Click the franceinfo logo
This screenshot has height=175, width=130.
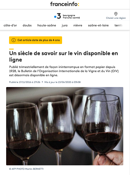tap(65, 4)
